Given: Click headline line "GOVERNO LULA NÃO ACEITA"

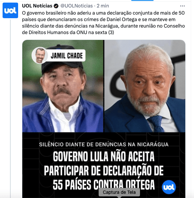Looking at the screenshot, I should pyautogui.click(x=104, y=156).
